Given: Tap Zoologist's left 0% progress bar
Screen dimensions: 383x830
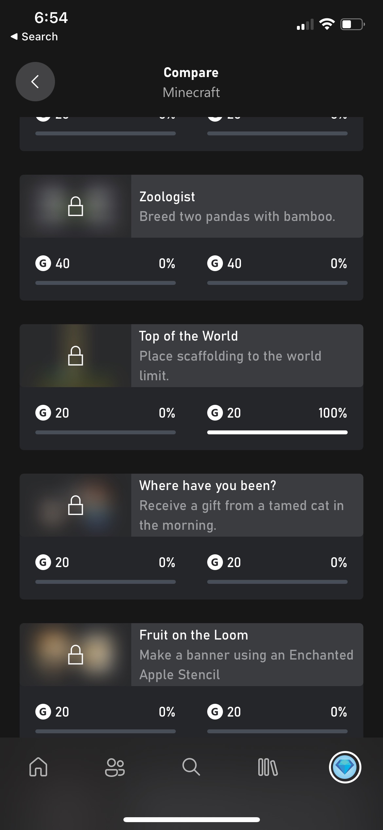Looking at the screenshot, I should pos(105,283).
